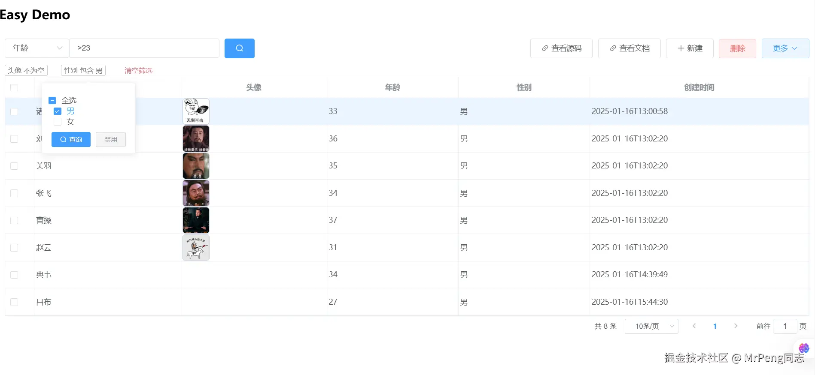Click the 禁用 button in the filter popup
The image size is (815, 375).
pyautogui.click(x=111, y=139)
